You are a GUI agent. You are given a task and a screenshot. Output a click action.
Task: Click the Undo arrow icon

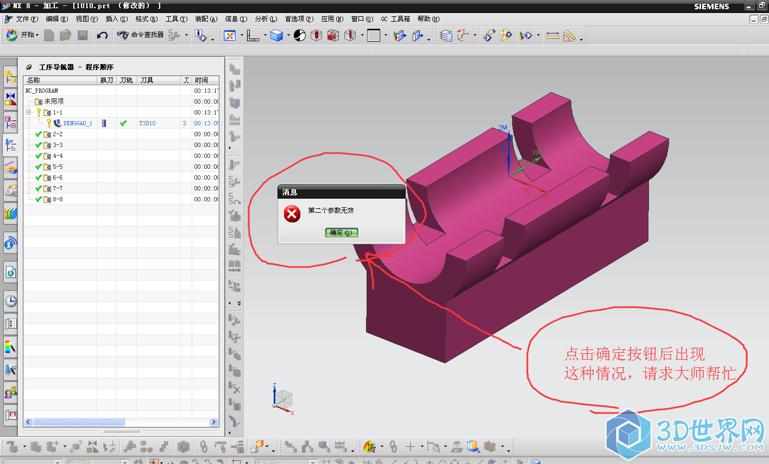point(102,35)
